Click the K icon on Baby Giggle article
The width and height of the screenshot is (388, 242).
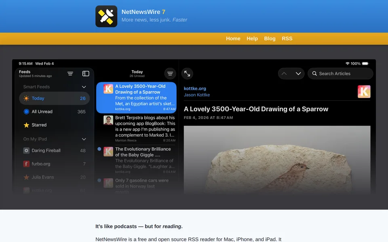108,151
